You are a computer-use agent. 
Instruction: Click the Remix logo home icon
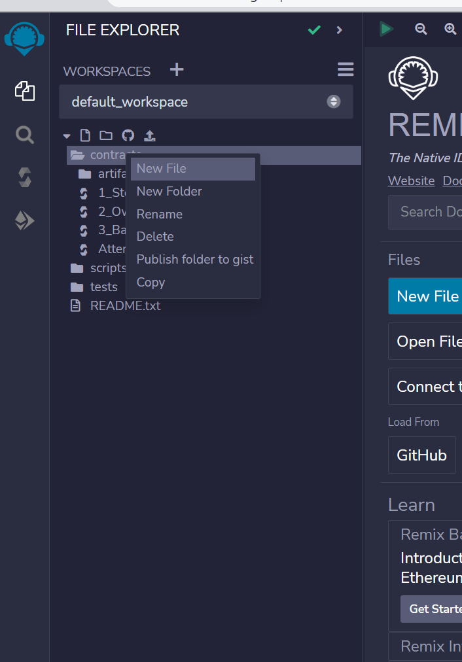tap(24, 39)
